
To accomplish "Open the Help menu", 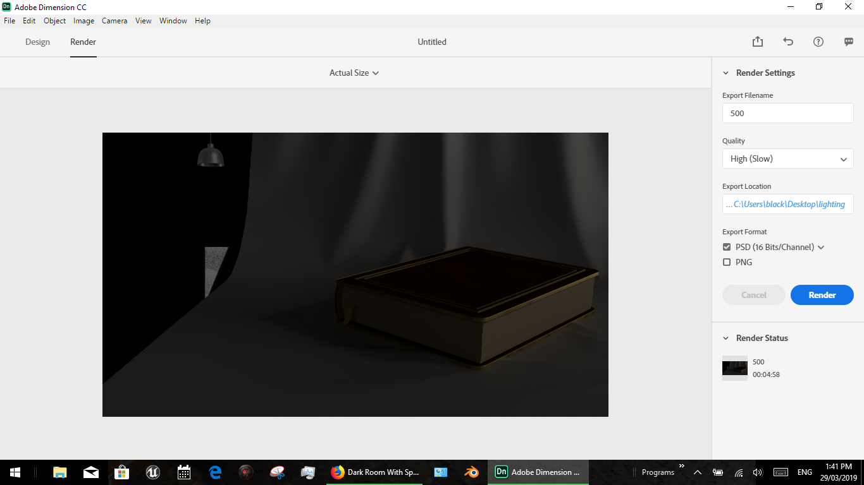I will coord(202,21).
